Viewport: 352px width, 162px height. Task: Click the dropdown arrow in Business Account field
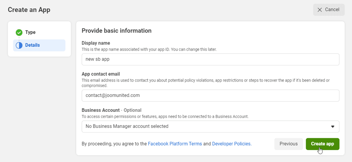pyautogui.click(x=332, y=126)
